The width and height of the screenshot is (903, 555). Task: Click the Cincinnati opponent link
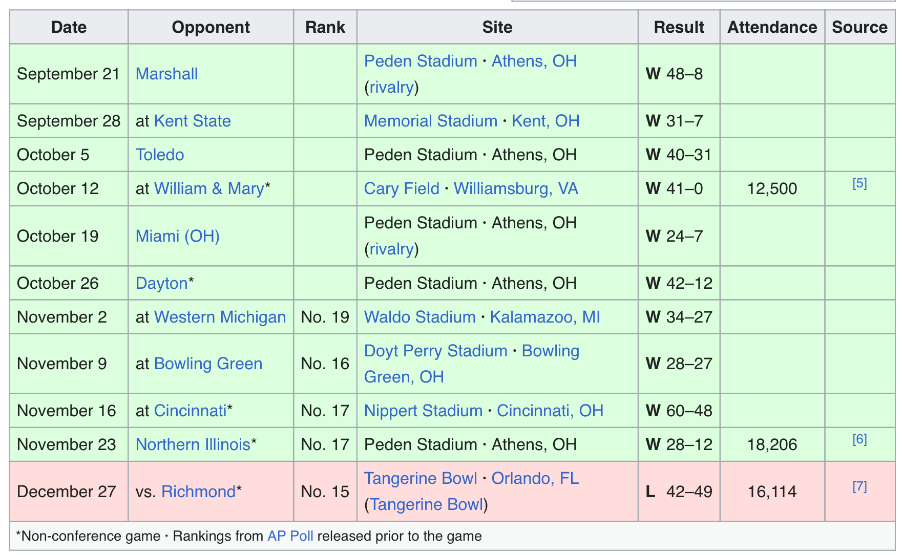click(x=190, y=411)
